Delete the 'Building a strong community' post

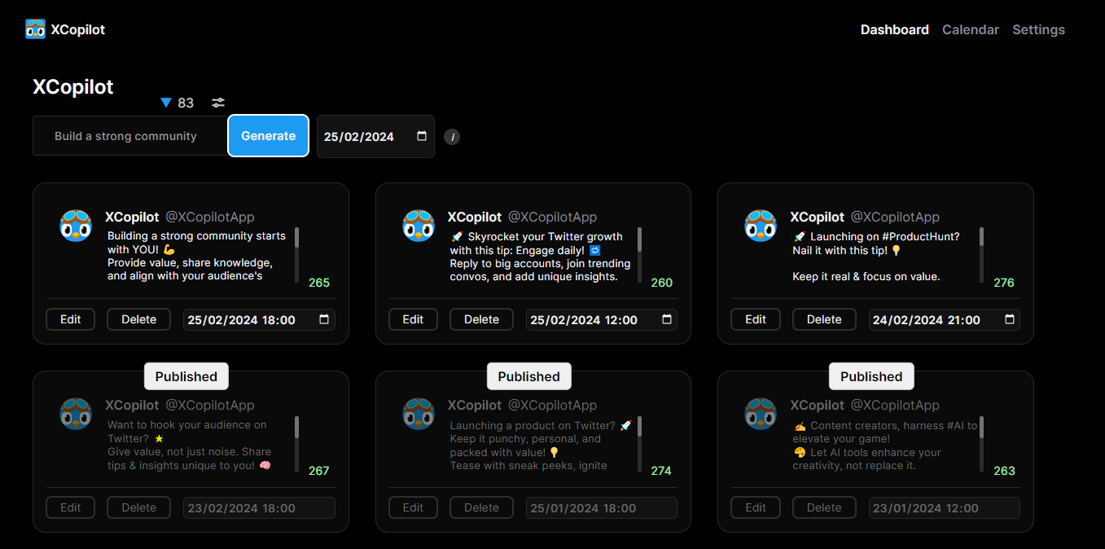coord(138,319)
